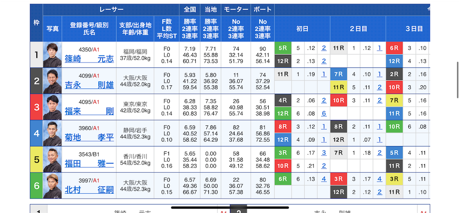Click the red 8R cell in 菊地's first-day column

[x=283, y=127]
